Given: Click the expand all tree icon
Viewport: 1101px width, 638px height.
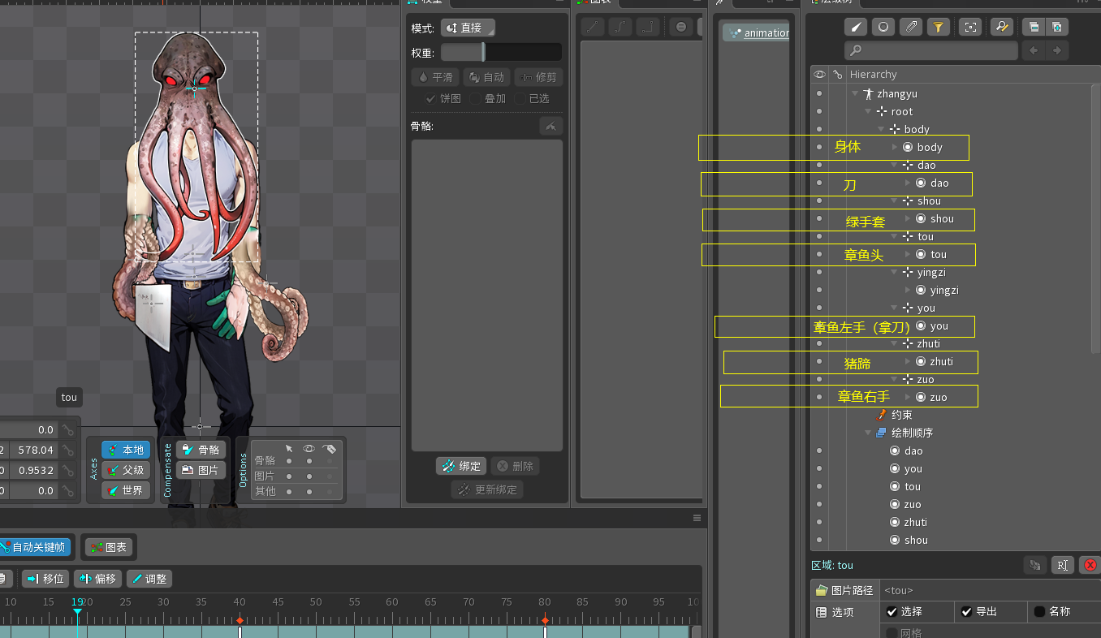Looking at the screenshot, I should click(1056, 27).
